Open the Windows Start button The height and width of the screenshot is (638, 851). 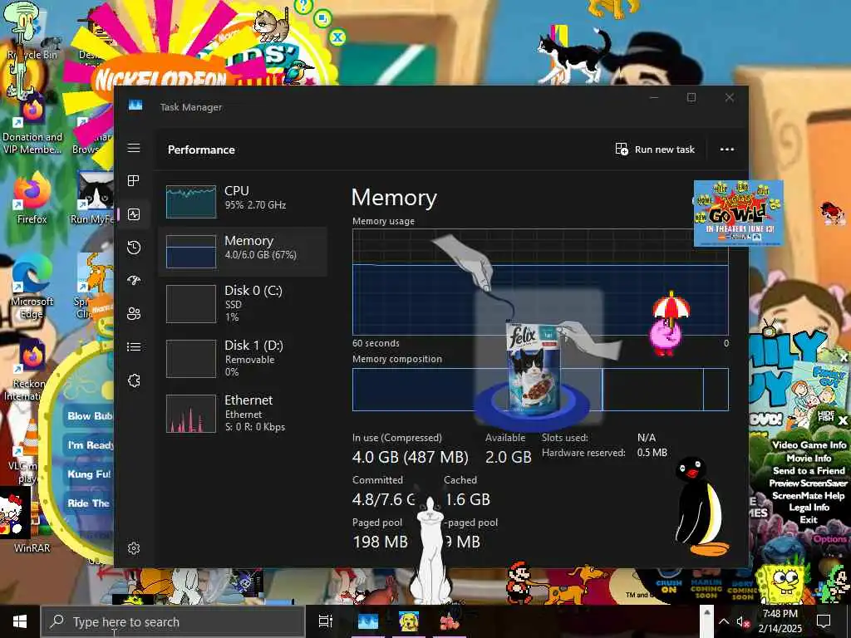pos(20,621)
